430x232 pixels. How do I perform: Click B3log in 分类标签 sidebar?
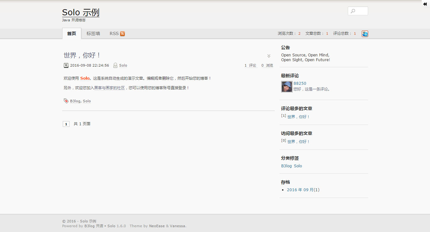point(286,166)
